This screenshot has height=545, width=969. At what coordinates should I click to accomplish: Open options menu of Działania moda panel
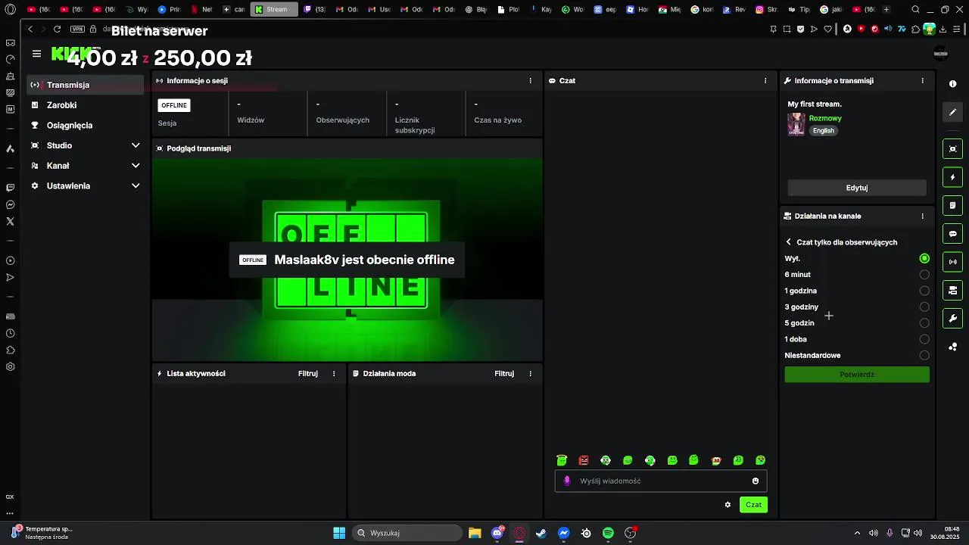coord(530,373)
